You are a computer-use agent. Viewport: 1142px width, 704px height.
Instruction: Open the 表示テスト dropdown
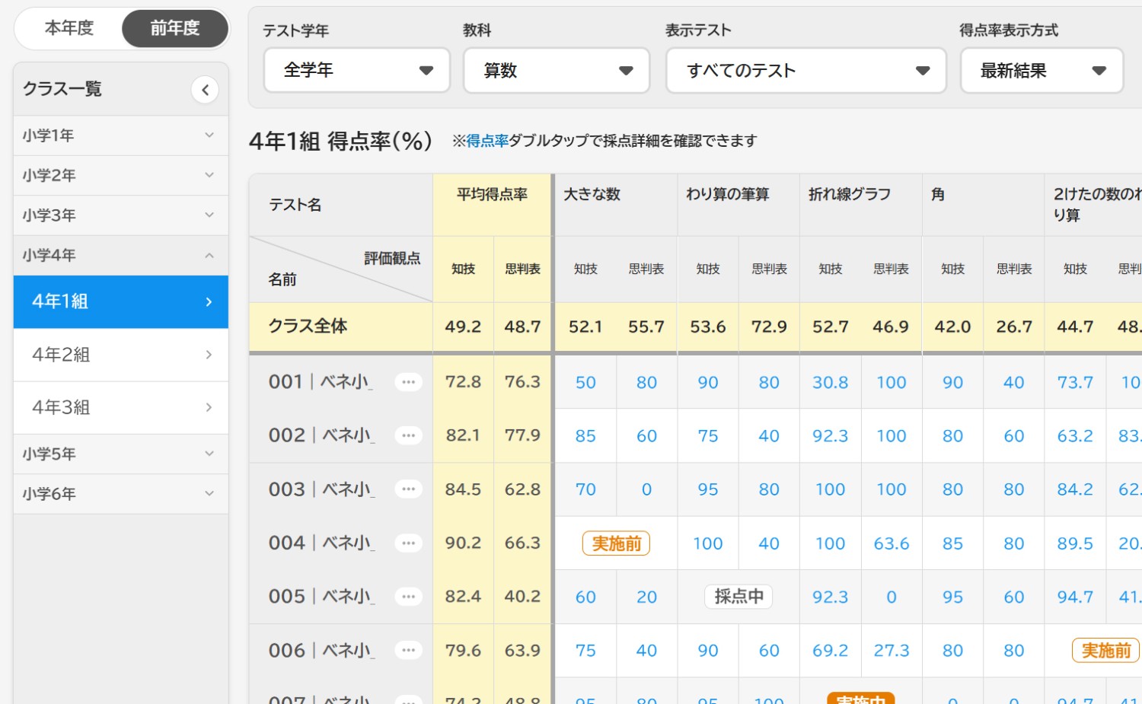tap(805, 71)
